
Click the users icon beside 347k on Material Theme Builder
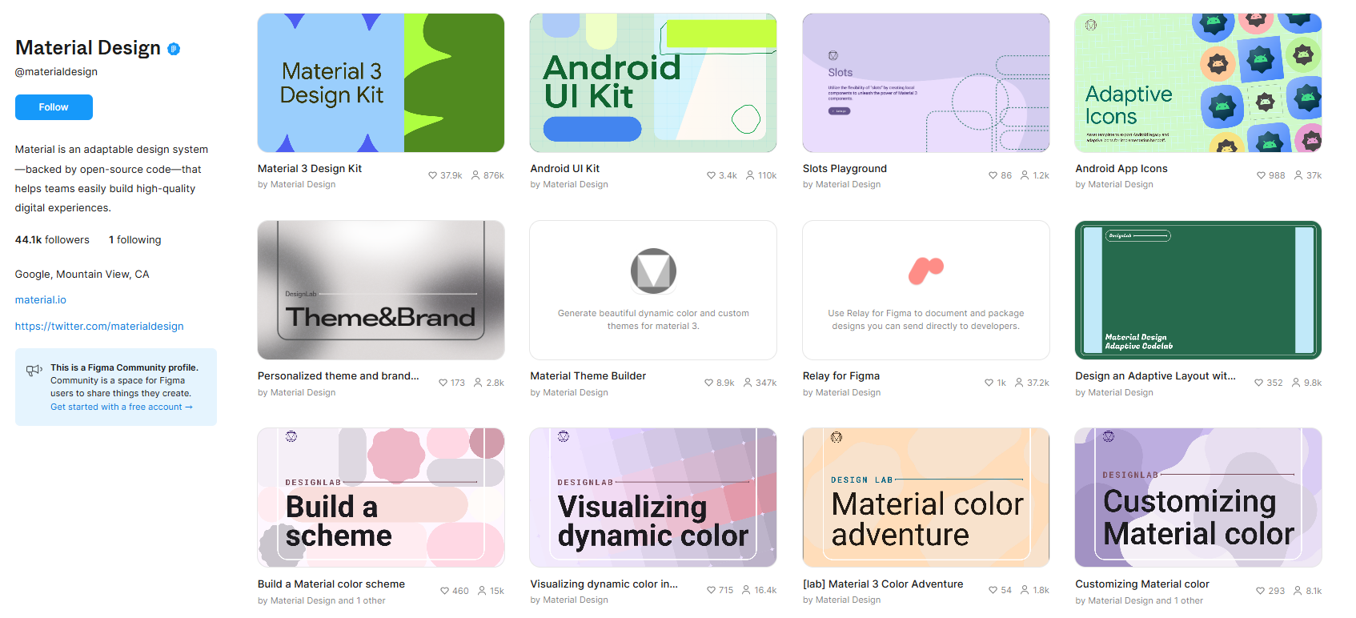point(748,383)
